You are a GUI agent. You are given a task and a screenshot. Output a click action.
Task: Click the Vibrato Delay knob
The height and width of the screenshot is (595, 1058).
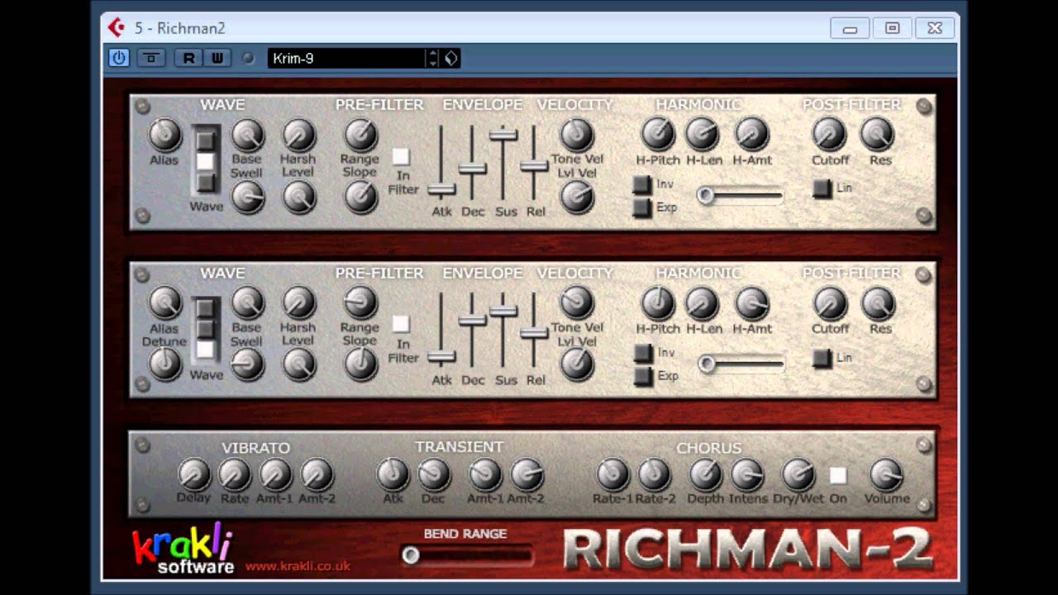[x=193, y=475]
